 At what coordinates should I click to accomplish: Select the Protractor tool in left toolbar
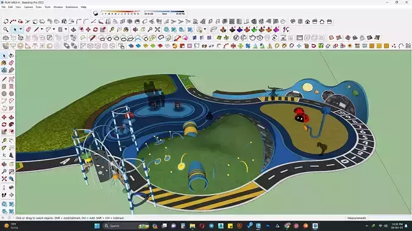click(4, 148)
